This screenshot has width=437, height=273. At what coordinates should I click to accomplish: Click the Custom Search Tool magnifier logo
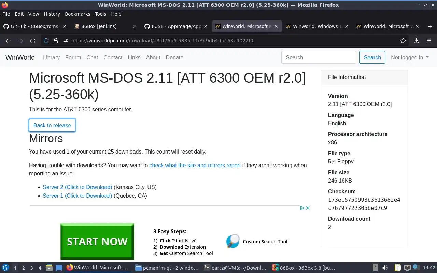pos(233,241)
